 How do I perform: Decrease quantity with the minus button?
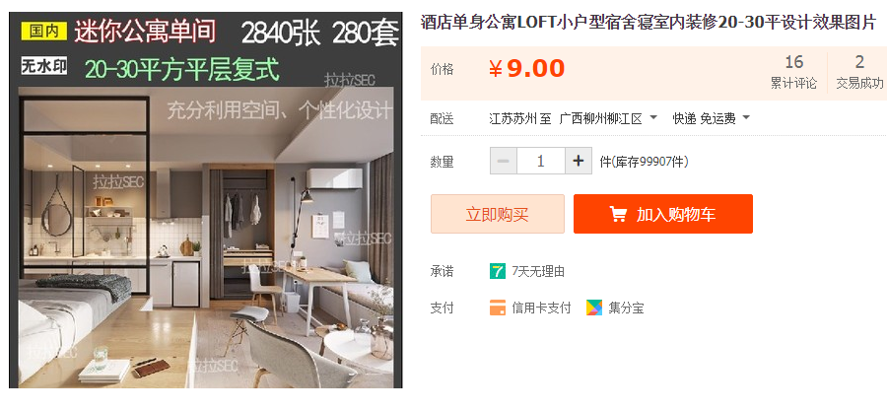point(503,161)
